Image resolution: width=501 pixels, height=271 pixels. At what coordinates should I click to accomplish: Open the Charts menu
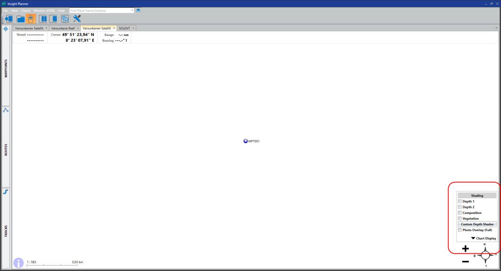26,11
